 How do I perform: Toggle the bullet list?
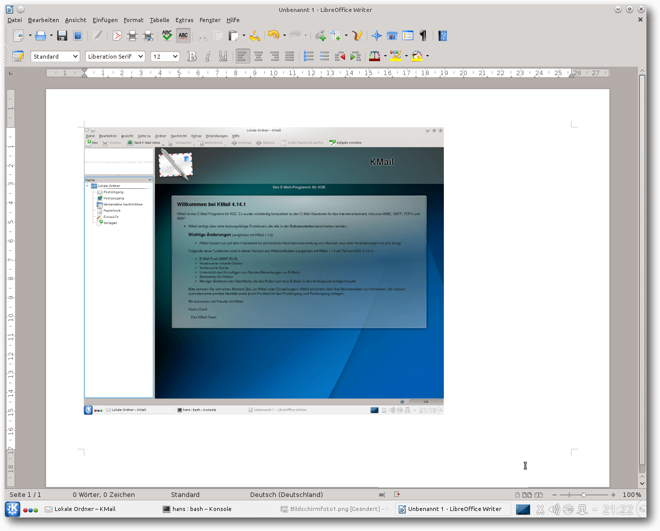click(x=324, y=56)
